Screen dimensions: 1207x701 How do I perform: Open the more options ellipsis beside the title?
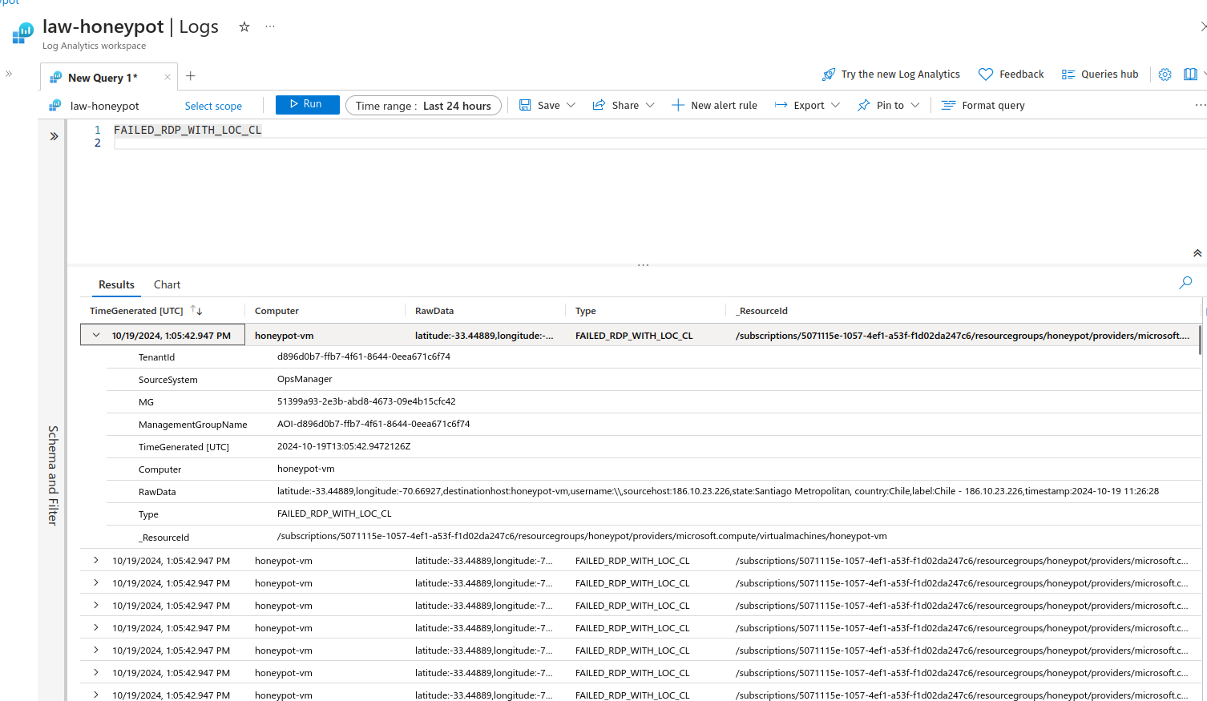coord(270,26)
